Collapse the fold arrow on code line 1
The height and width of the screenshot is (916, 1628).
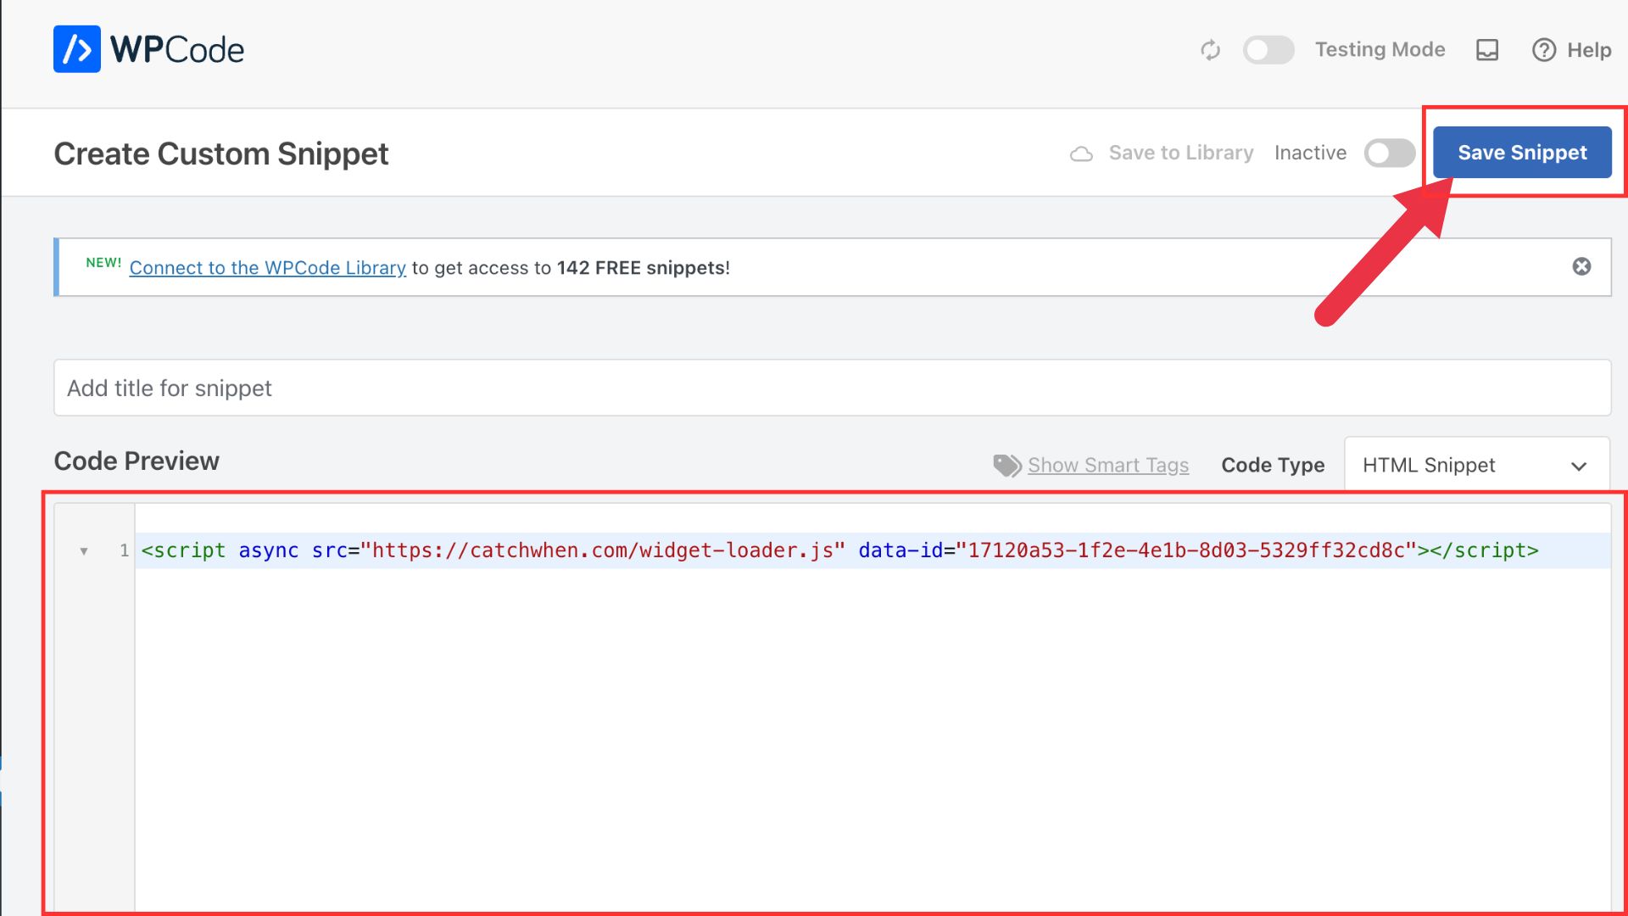tap(84, 551)
